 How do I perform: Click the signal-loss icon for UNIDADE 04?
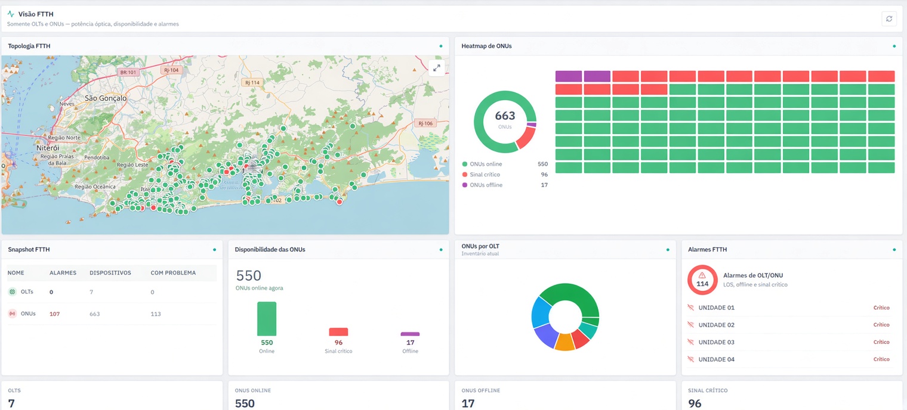pos(691,359)
